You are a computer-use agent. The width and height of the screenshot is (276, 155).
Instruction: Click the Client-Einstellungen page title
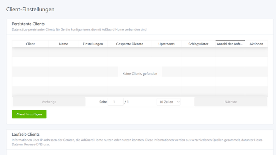coord(30,9)
